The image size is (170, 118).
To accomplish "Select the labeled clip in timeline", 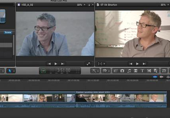I will [121, 99].
